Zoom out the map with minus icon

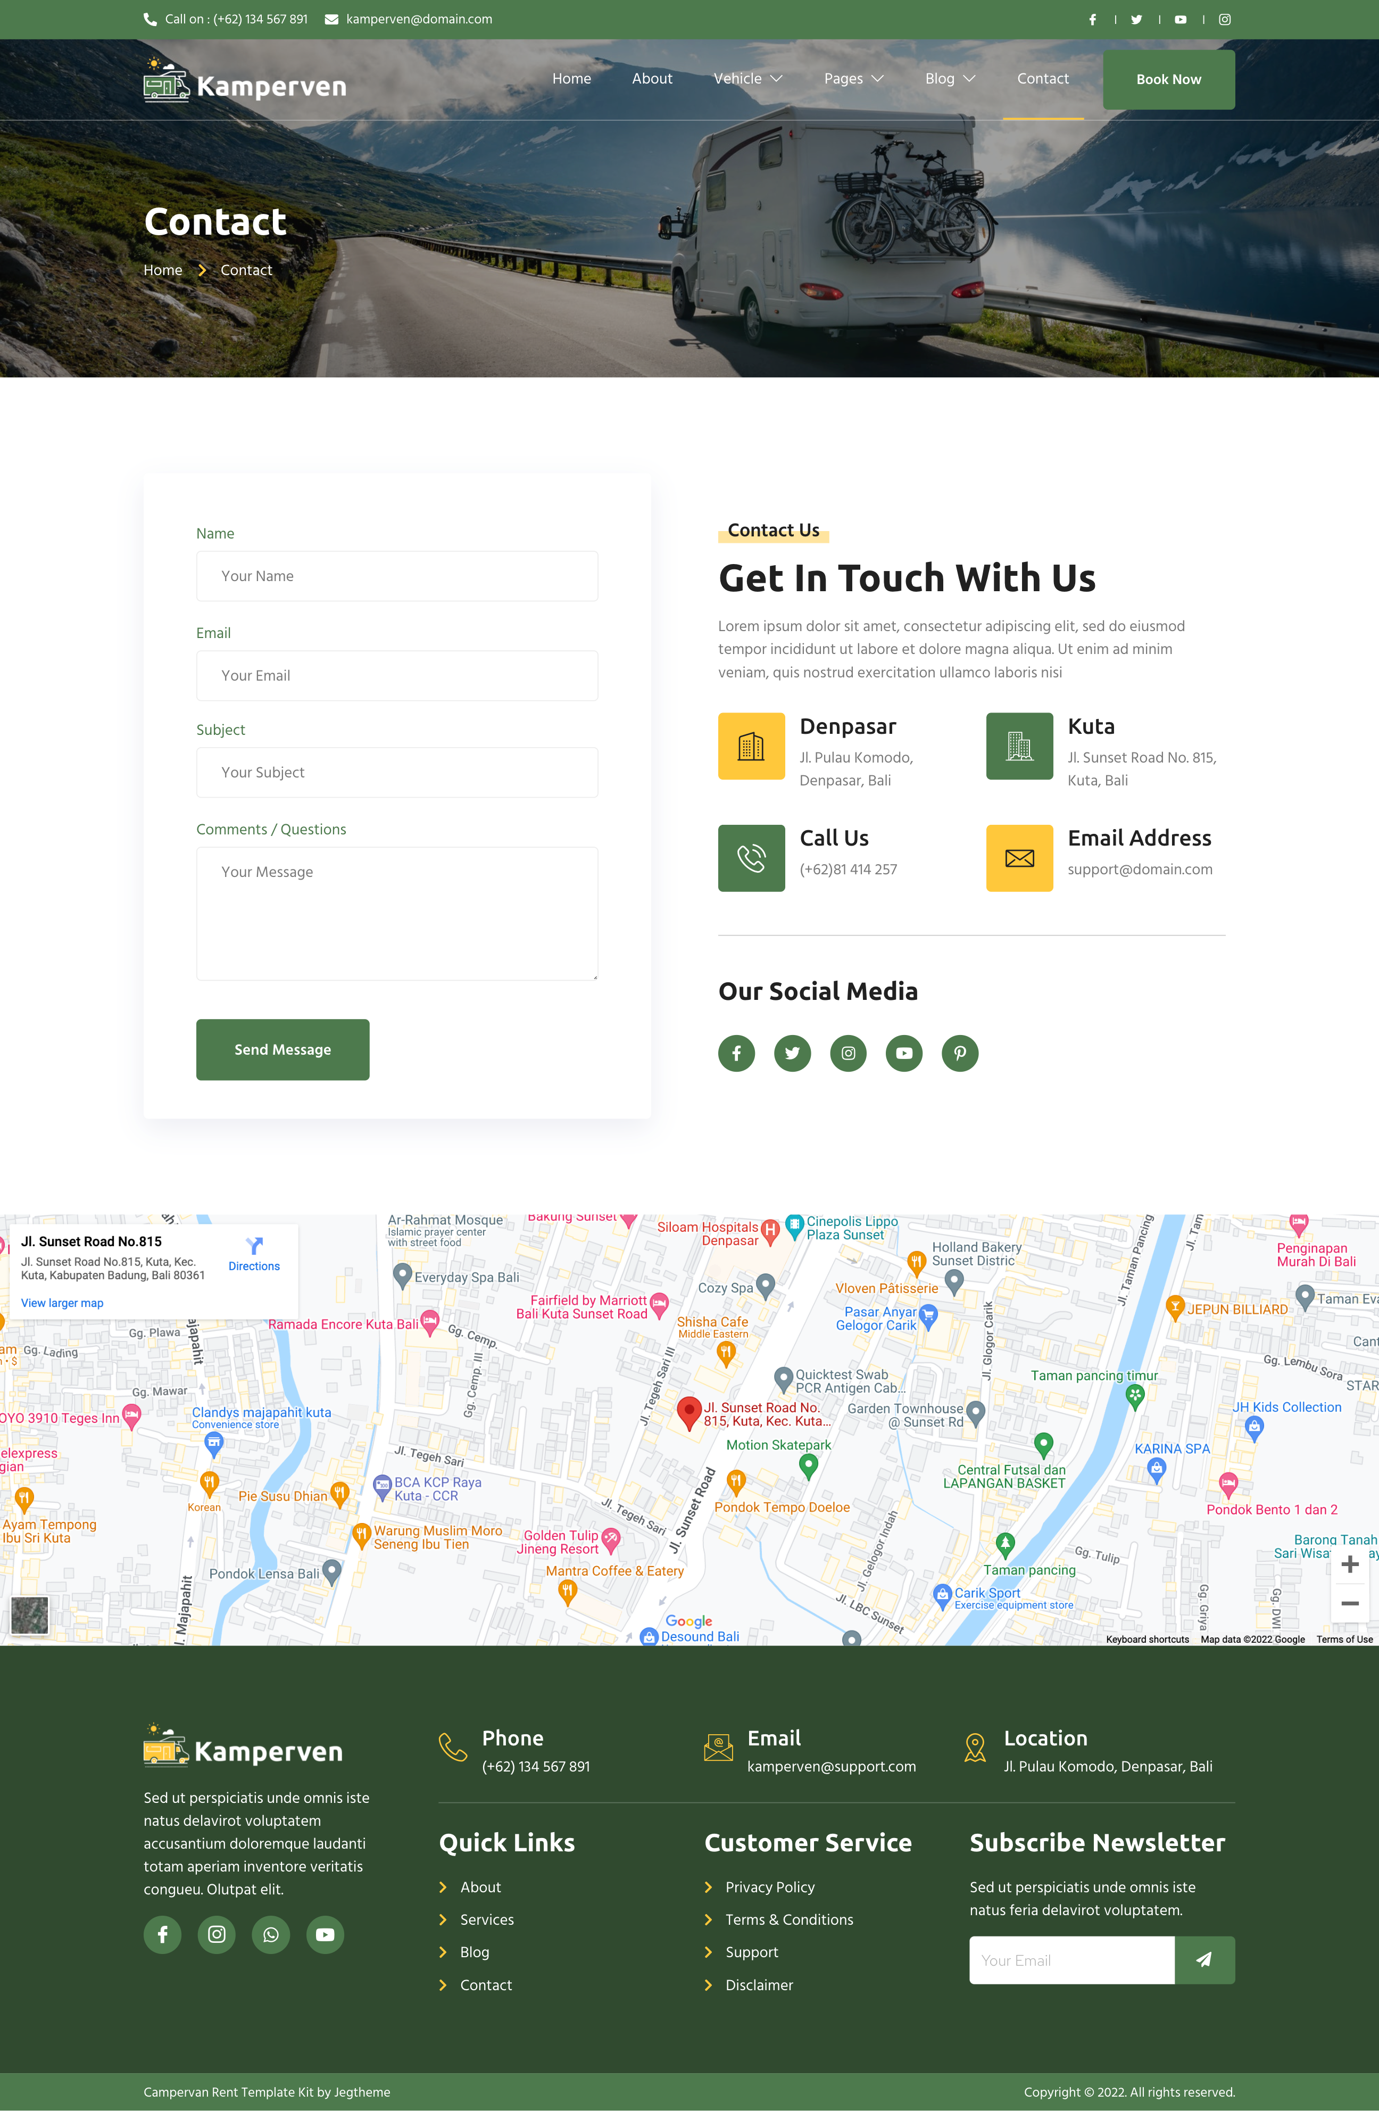pos(1350,1604)
